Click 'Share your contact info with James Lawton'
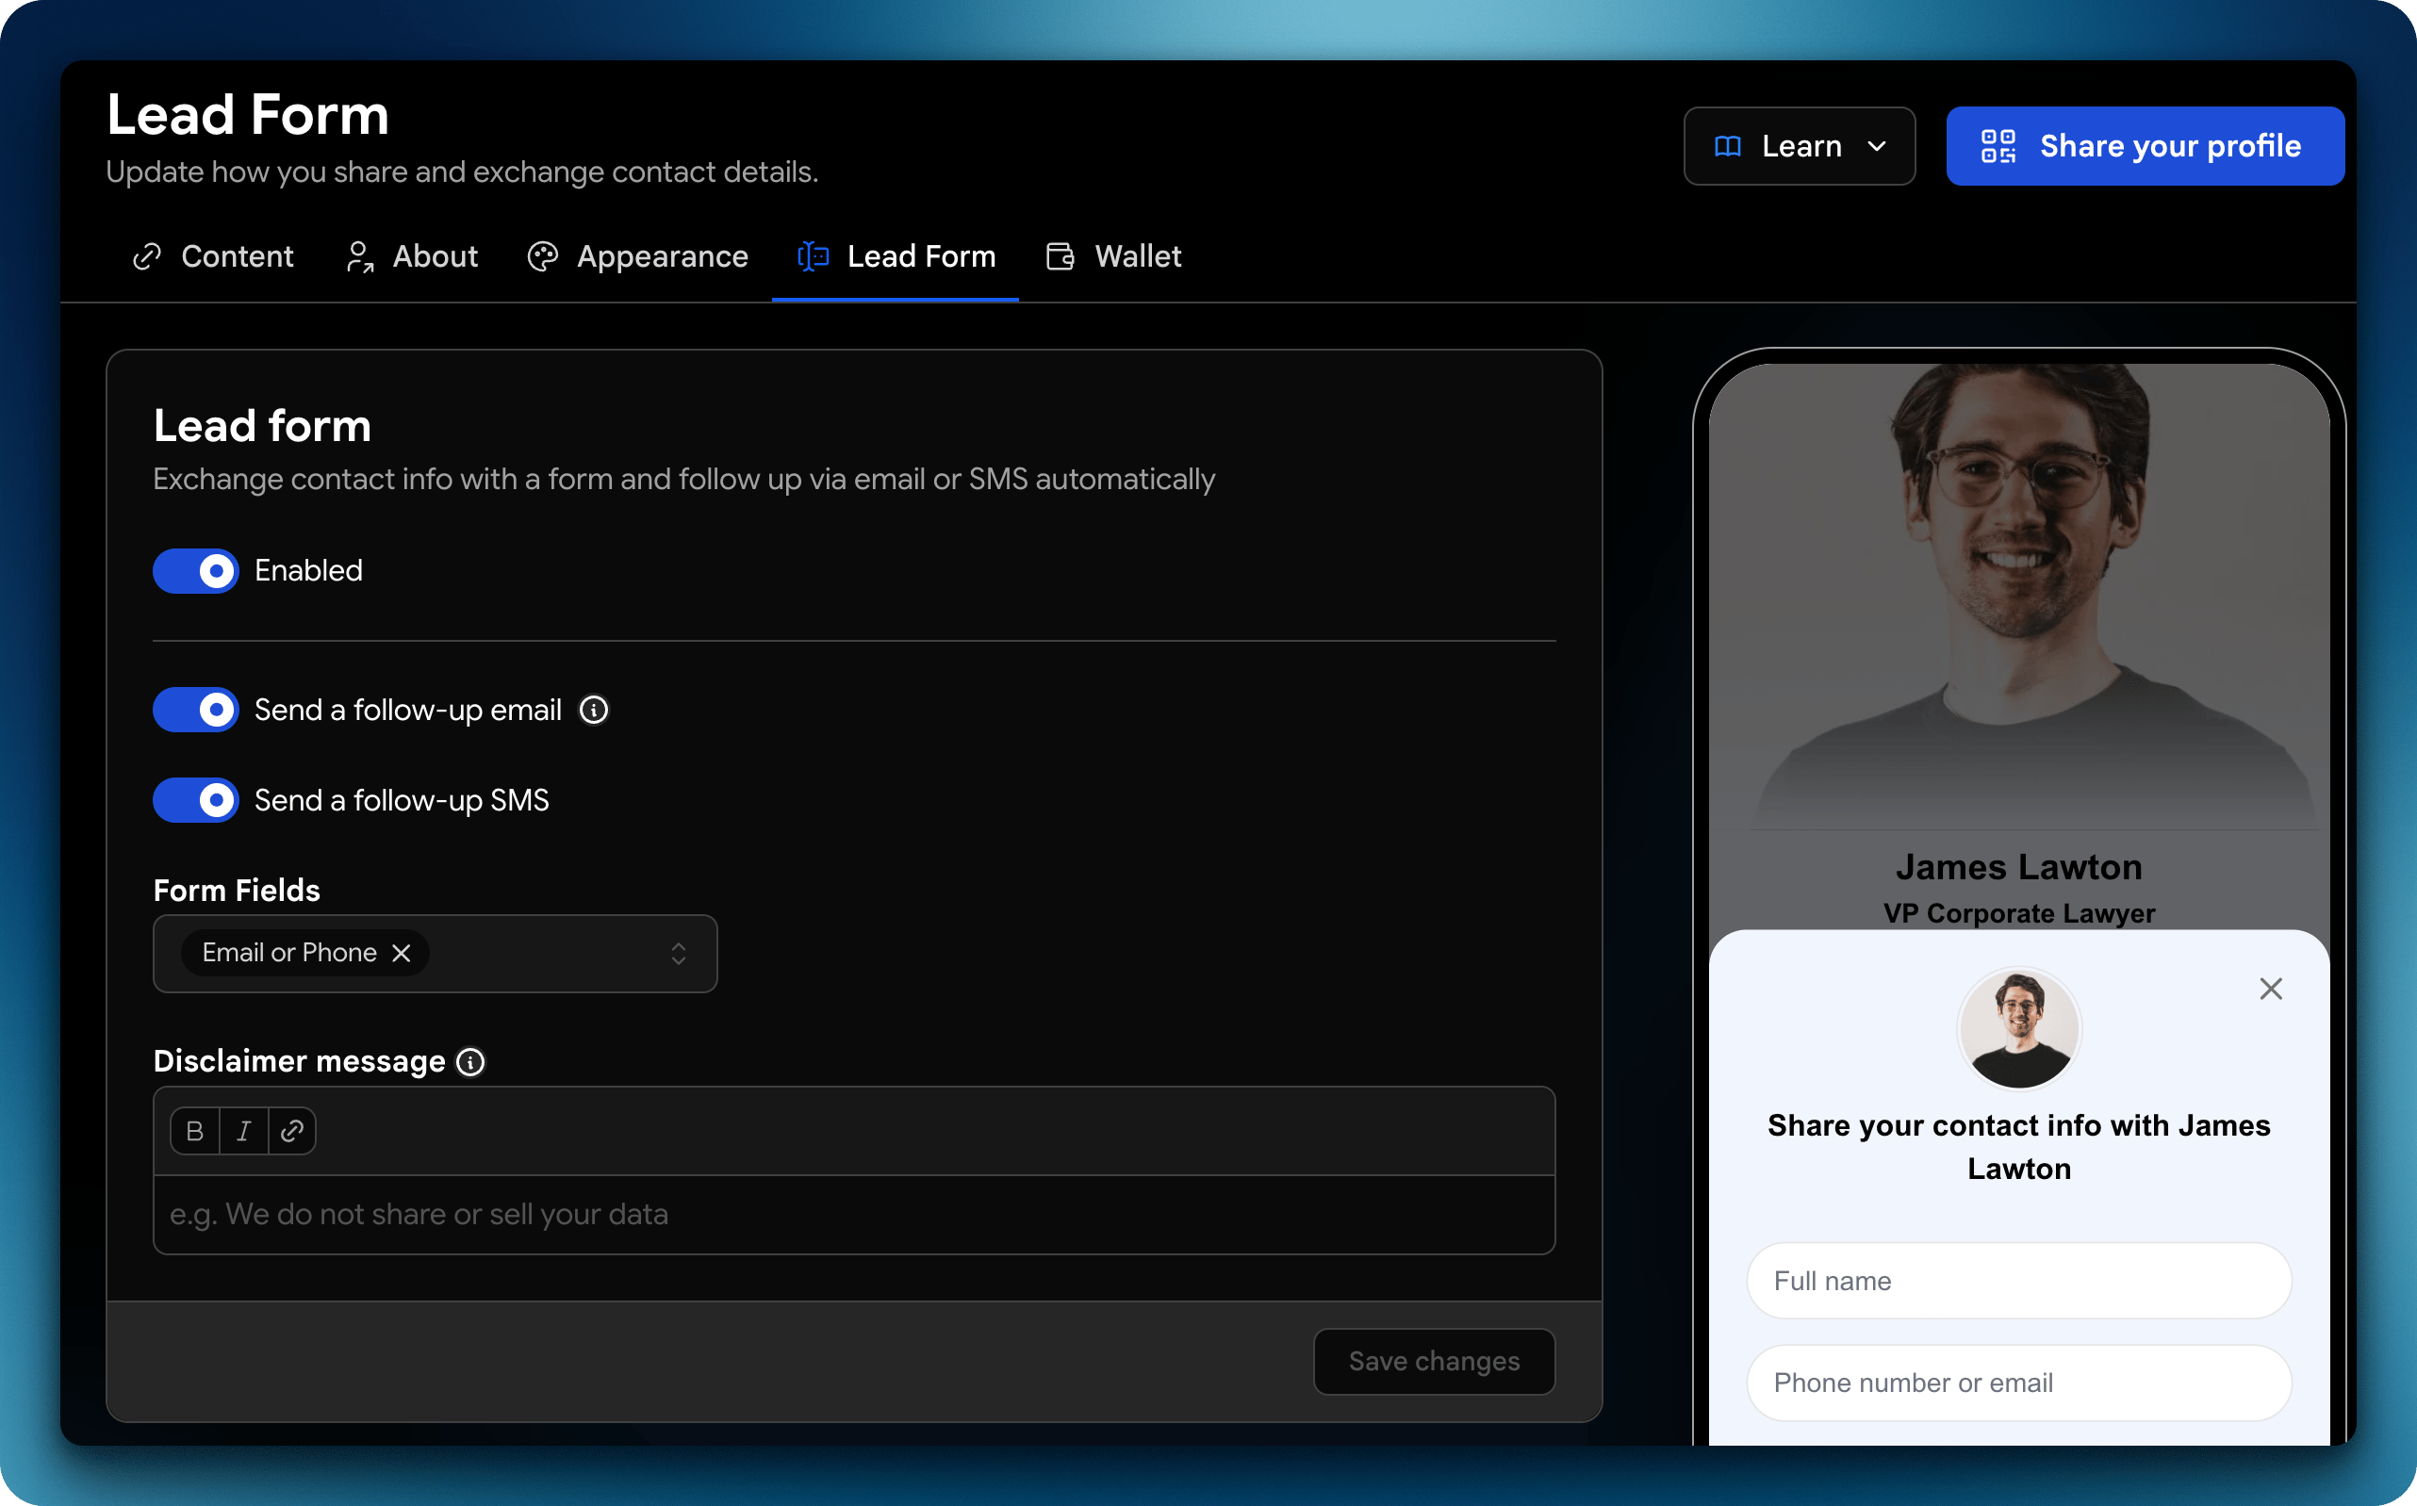2417x1506 pixels. (x=2018, y=1146)
